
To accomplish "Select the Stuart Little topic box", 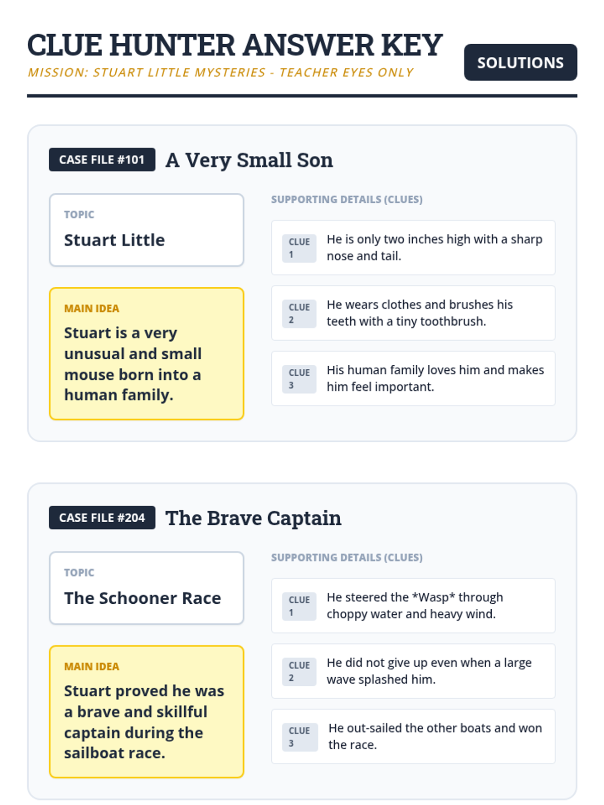I will (146, 230).
